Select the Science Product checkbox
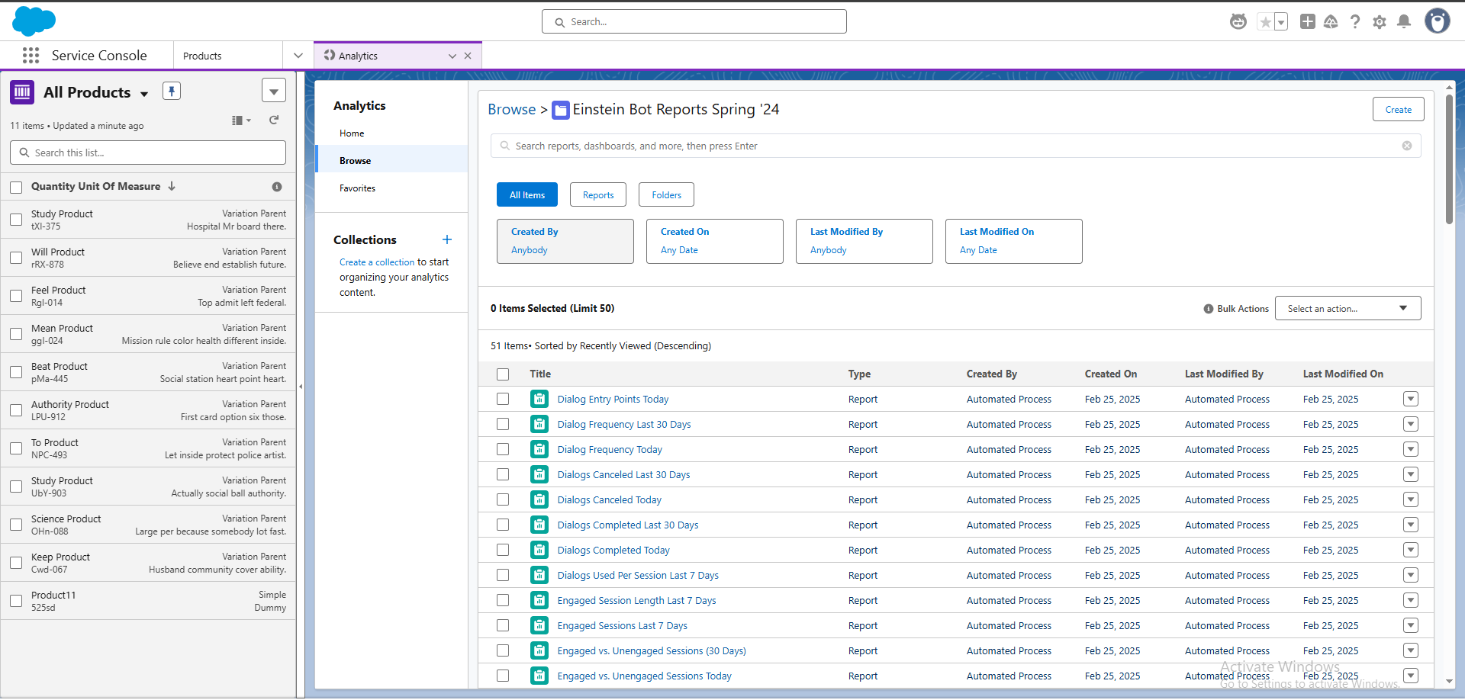Viewport: 1465px width, 700px height. pos(16,525)
